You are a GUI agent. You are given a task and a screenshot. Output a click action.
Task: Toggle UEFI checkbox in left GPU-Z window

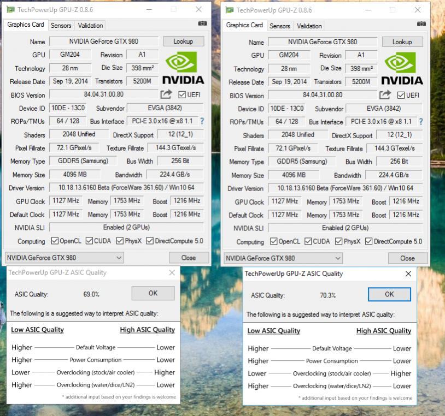(x=182, y=94)
